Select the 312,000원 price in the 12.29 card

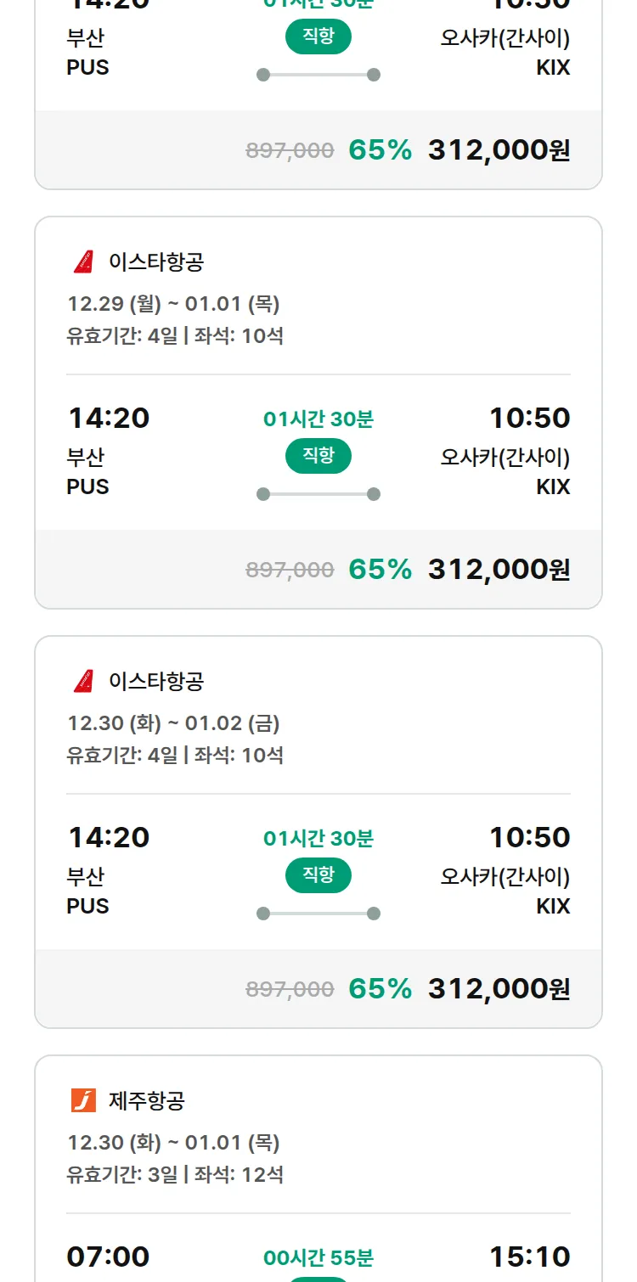[x=499, y=569]
